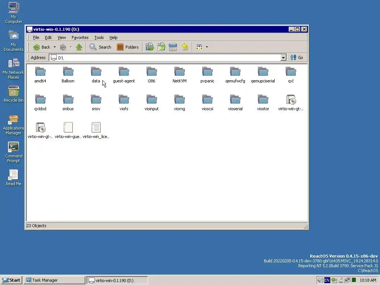Click the grayed Forward arrow icon
Image resolution: width=380 pixels, height=285 pixels.
pyautogui.click(x=63, y=47)
